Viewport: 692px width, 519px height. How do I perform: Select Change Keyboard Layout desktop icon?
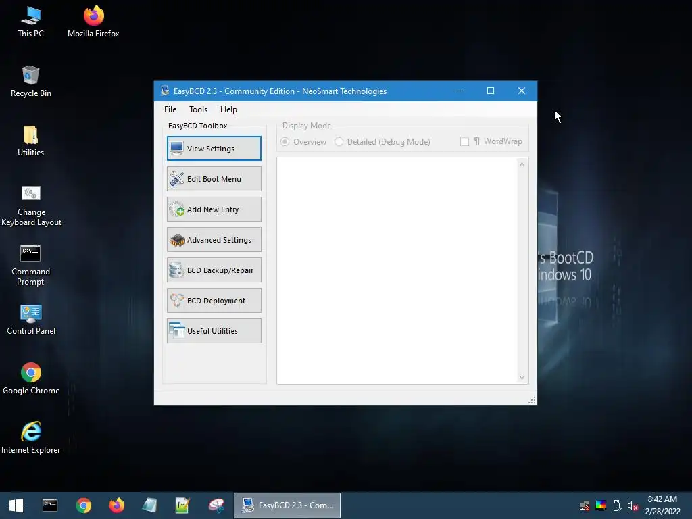[x=31, y=205]
